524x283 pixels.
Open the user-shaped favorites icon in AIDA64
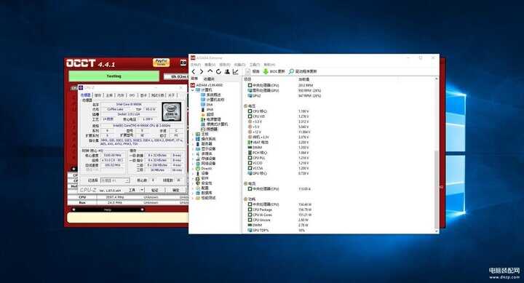coord(227,71)
